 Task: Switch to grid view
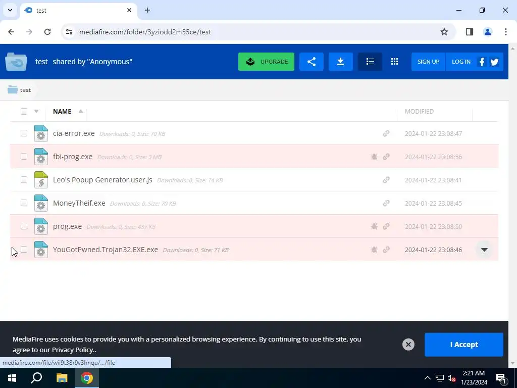(394, 62)
